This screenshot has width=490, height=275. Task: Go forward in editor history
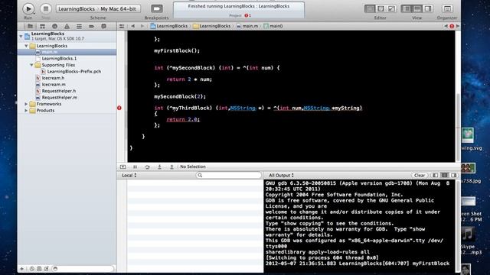[x=142, y=26]
